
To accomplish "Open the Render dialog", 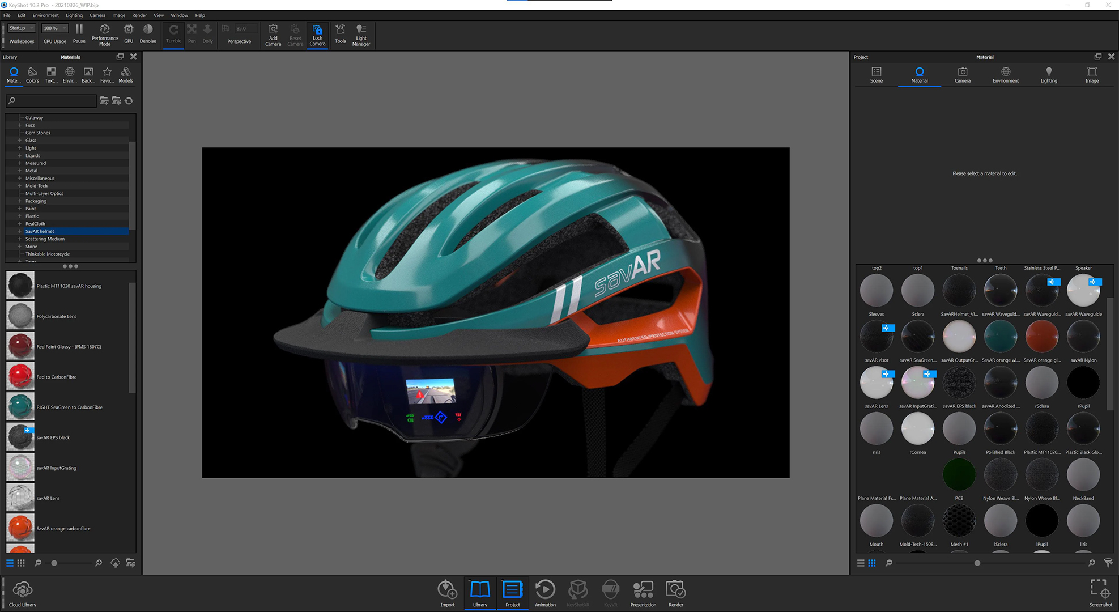I will pos(675,593).
